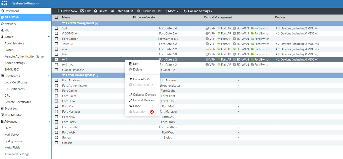This screenshot has width=343, height=159.
Task: Open the System Settings dropdown
Action: coord(25,3)
